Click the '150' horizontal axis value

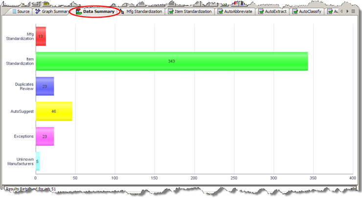[154, 178]
